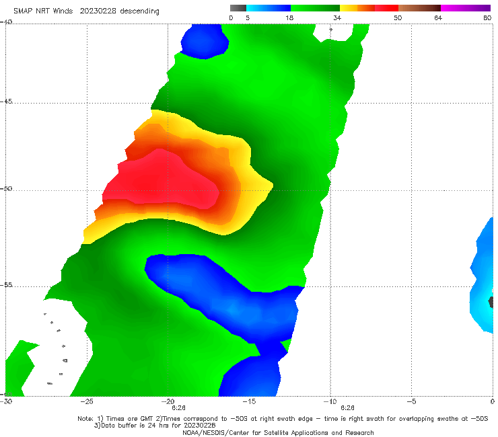Screen dimensions: 498x437
Task: Click the colorbar label '5'
Action: point(248,17)
